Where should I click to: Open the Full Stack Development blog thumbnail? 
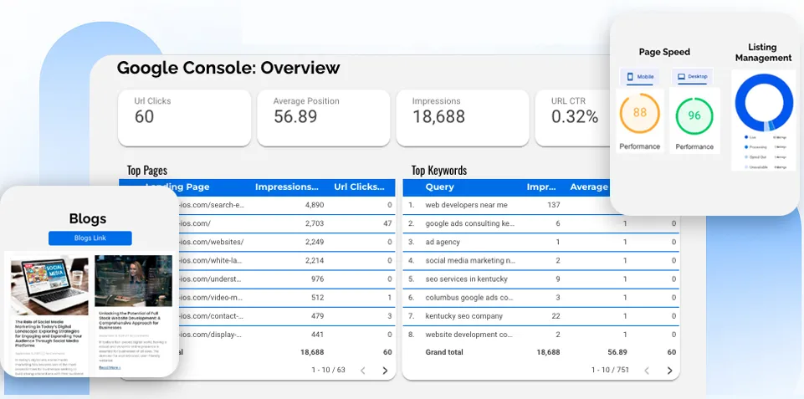(x=133, y=280)
